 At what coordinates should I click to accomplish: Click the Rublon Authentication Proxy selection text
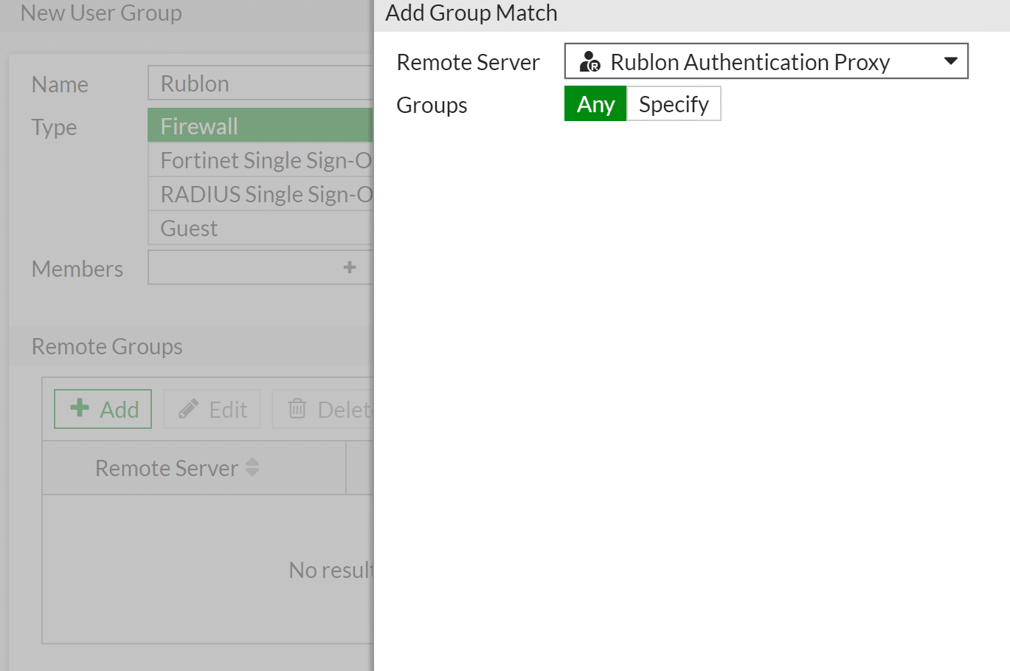tap(750, 62)
